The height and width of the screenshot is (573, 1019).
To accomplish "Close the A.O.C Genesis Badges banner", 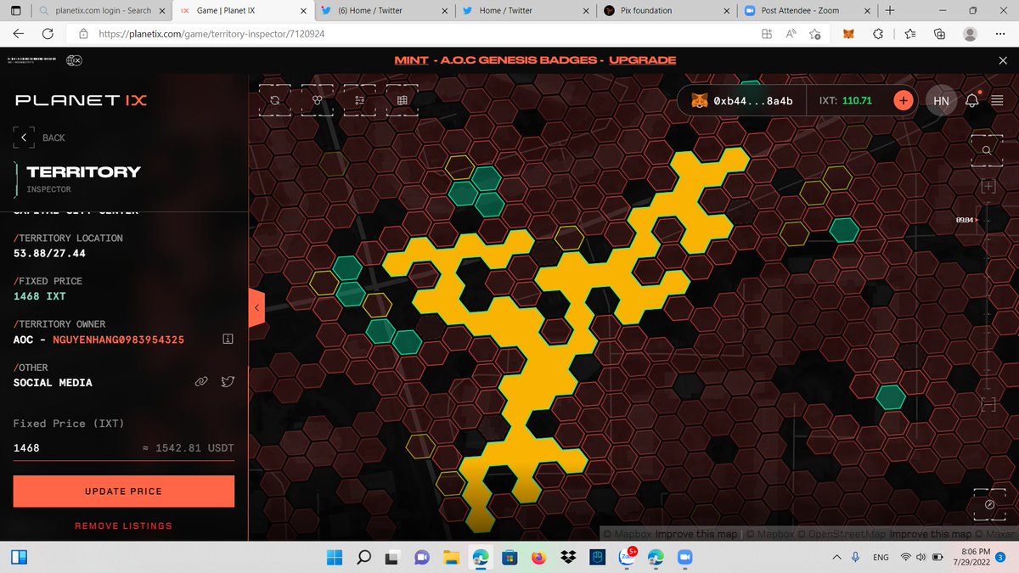I will [1002, 60].
